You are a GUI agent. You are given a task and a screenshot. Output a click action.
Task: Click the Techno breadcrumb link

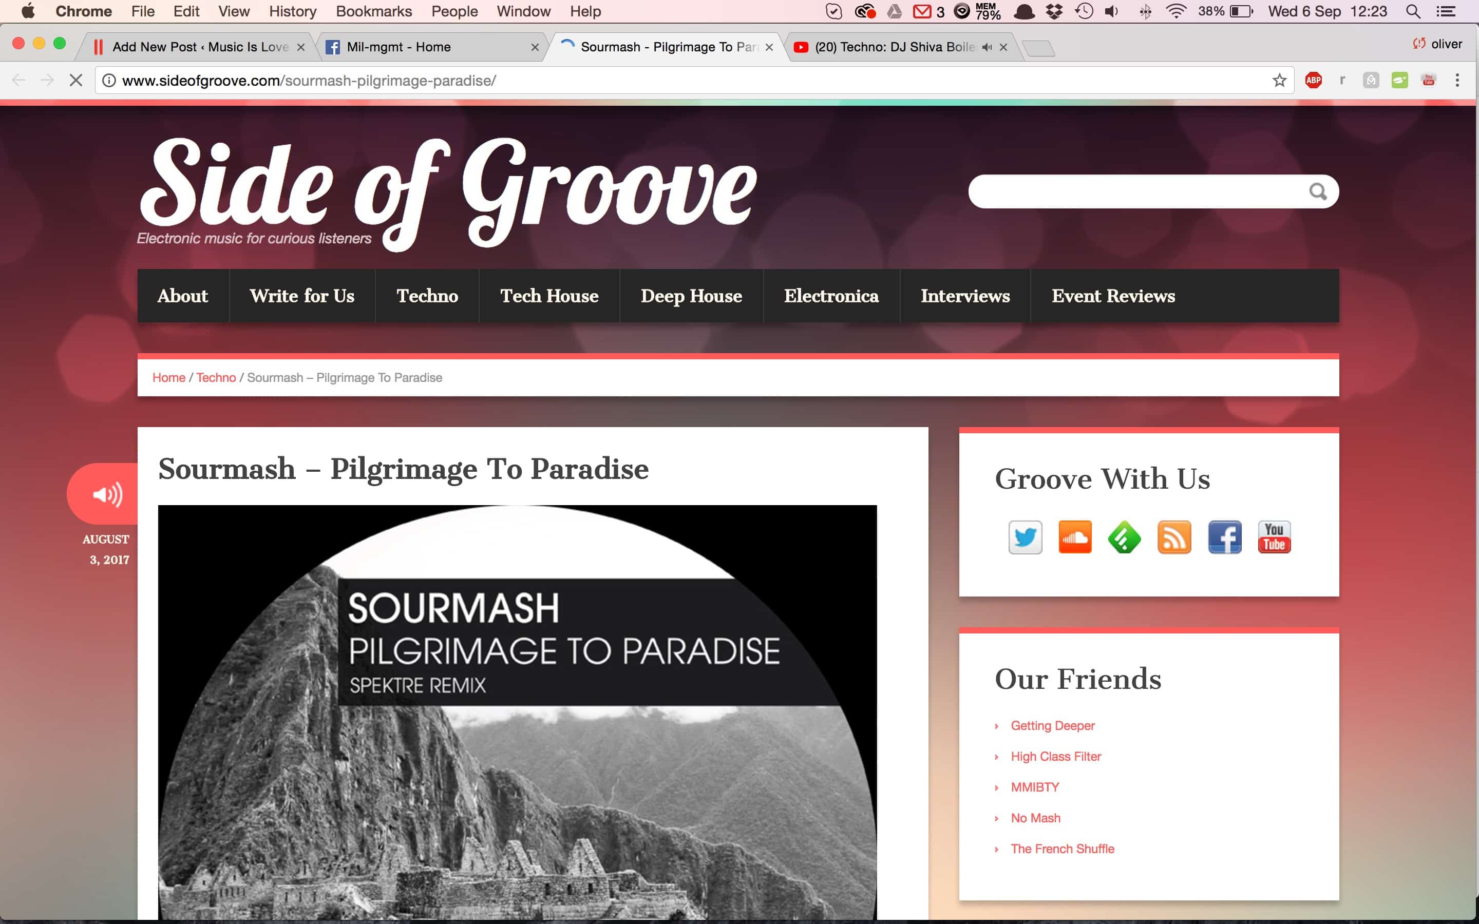216,378
